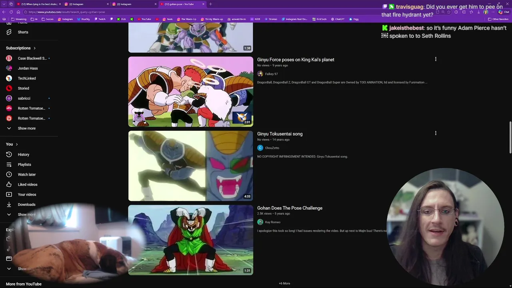Click the browser address bar URL

(x=67, y=12)
